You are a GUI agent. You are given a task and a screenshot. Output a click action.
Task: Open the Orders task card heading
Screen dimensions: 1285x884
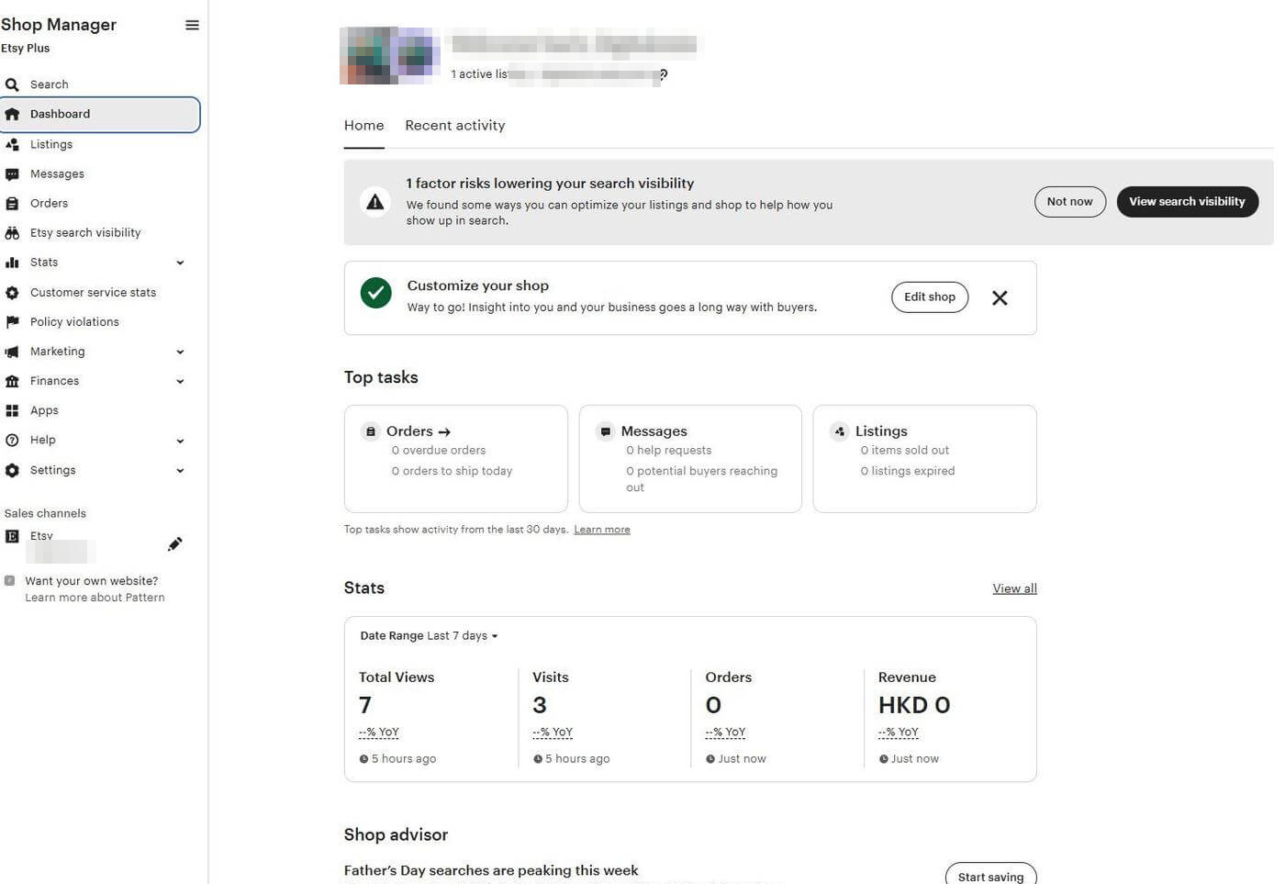click(419, 431)
